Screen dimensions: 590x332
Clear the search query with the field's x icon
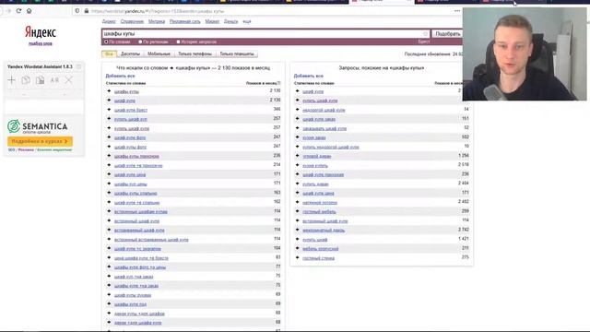tap(425, 33)
